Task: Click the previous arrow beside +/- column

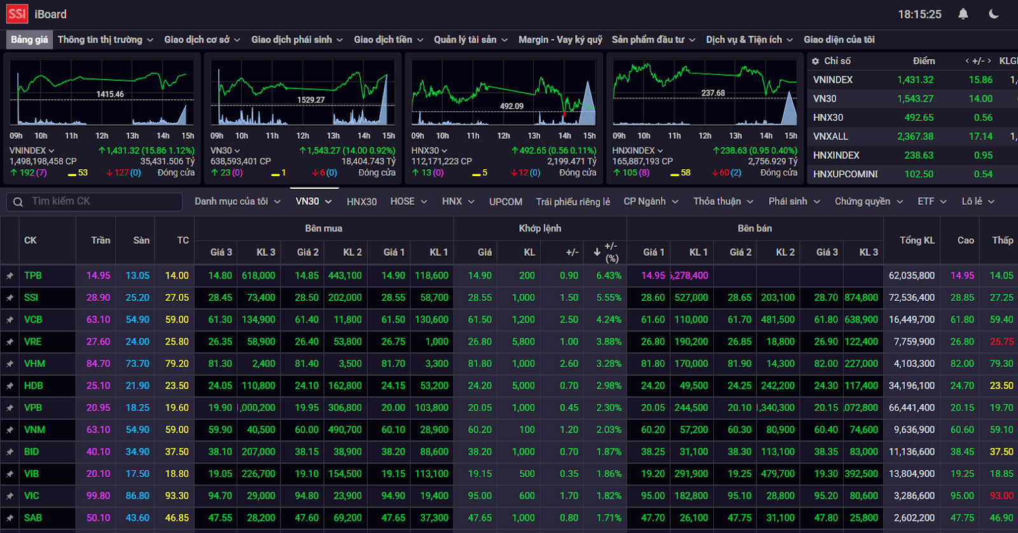Action: [x=967, y=61]
